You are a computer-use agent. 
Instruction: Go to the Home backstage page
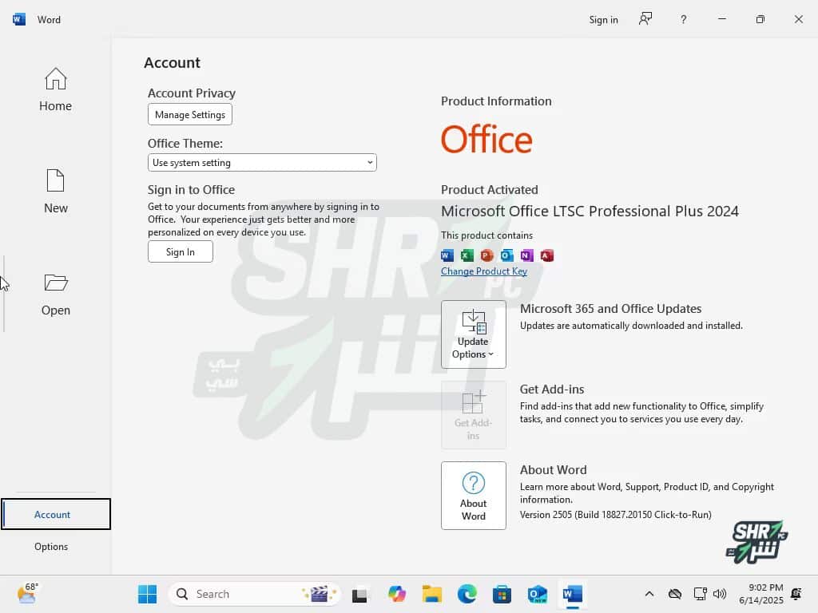(55, 89)
